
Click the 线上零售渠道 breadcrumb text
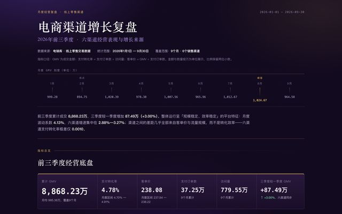[74, 12]
